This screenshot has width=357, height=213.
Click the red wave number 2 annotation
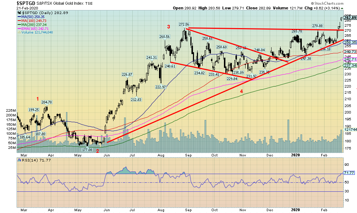[97, 151]
